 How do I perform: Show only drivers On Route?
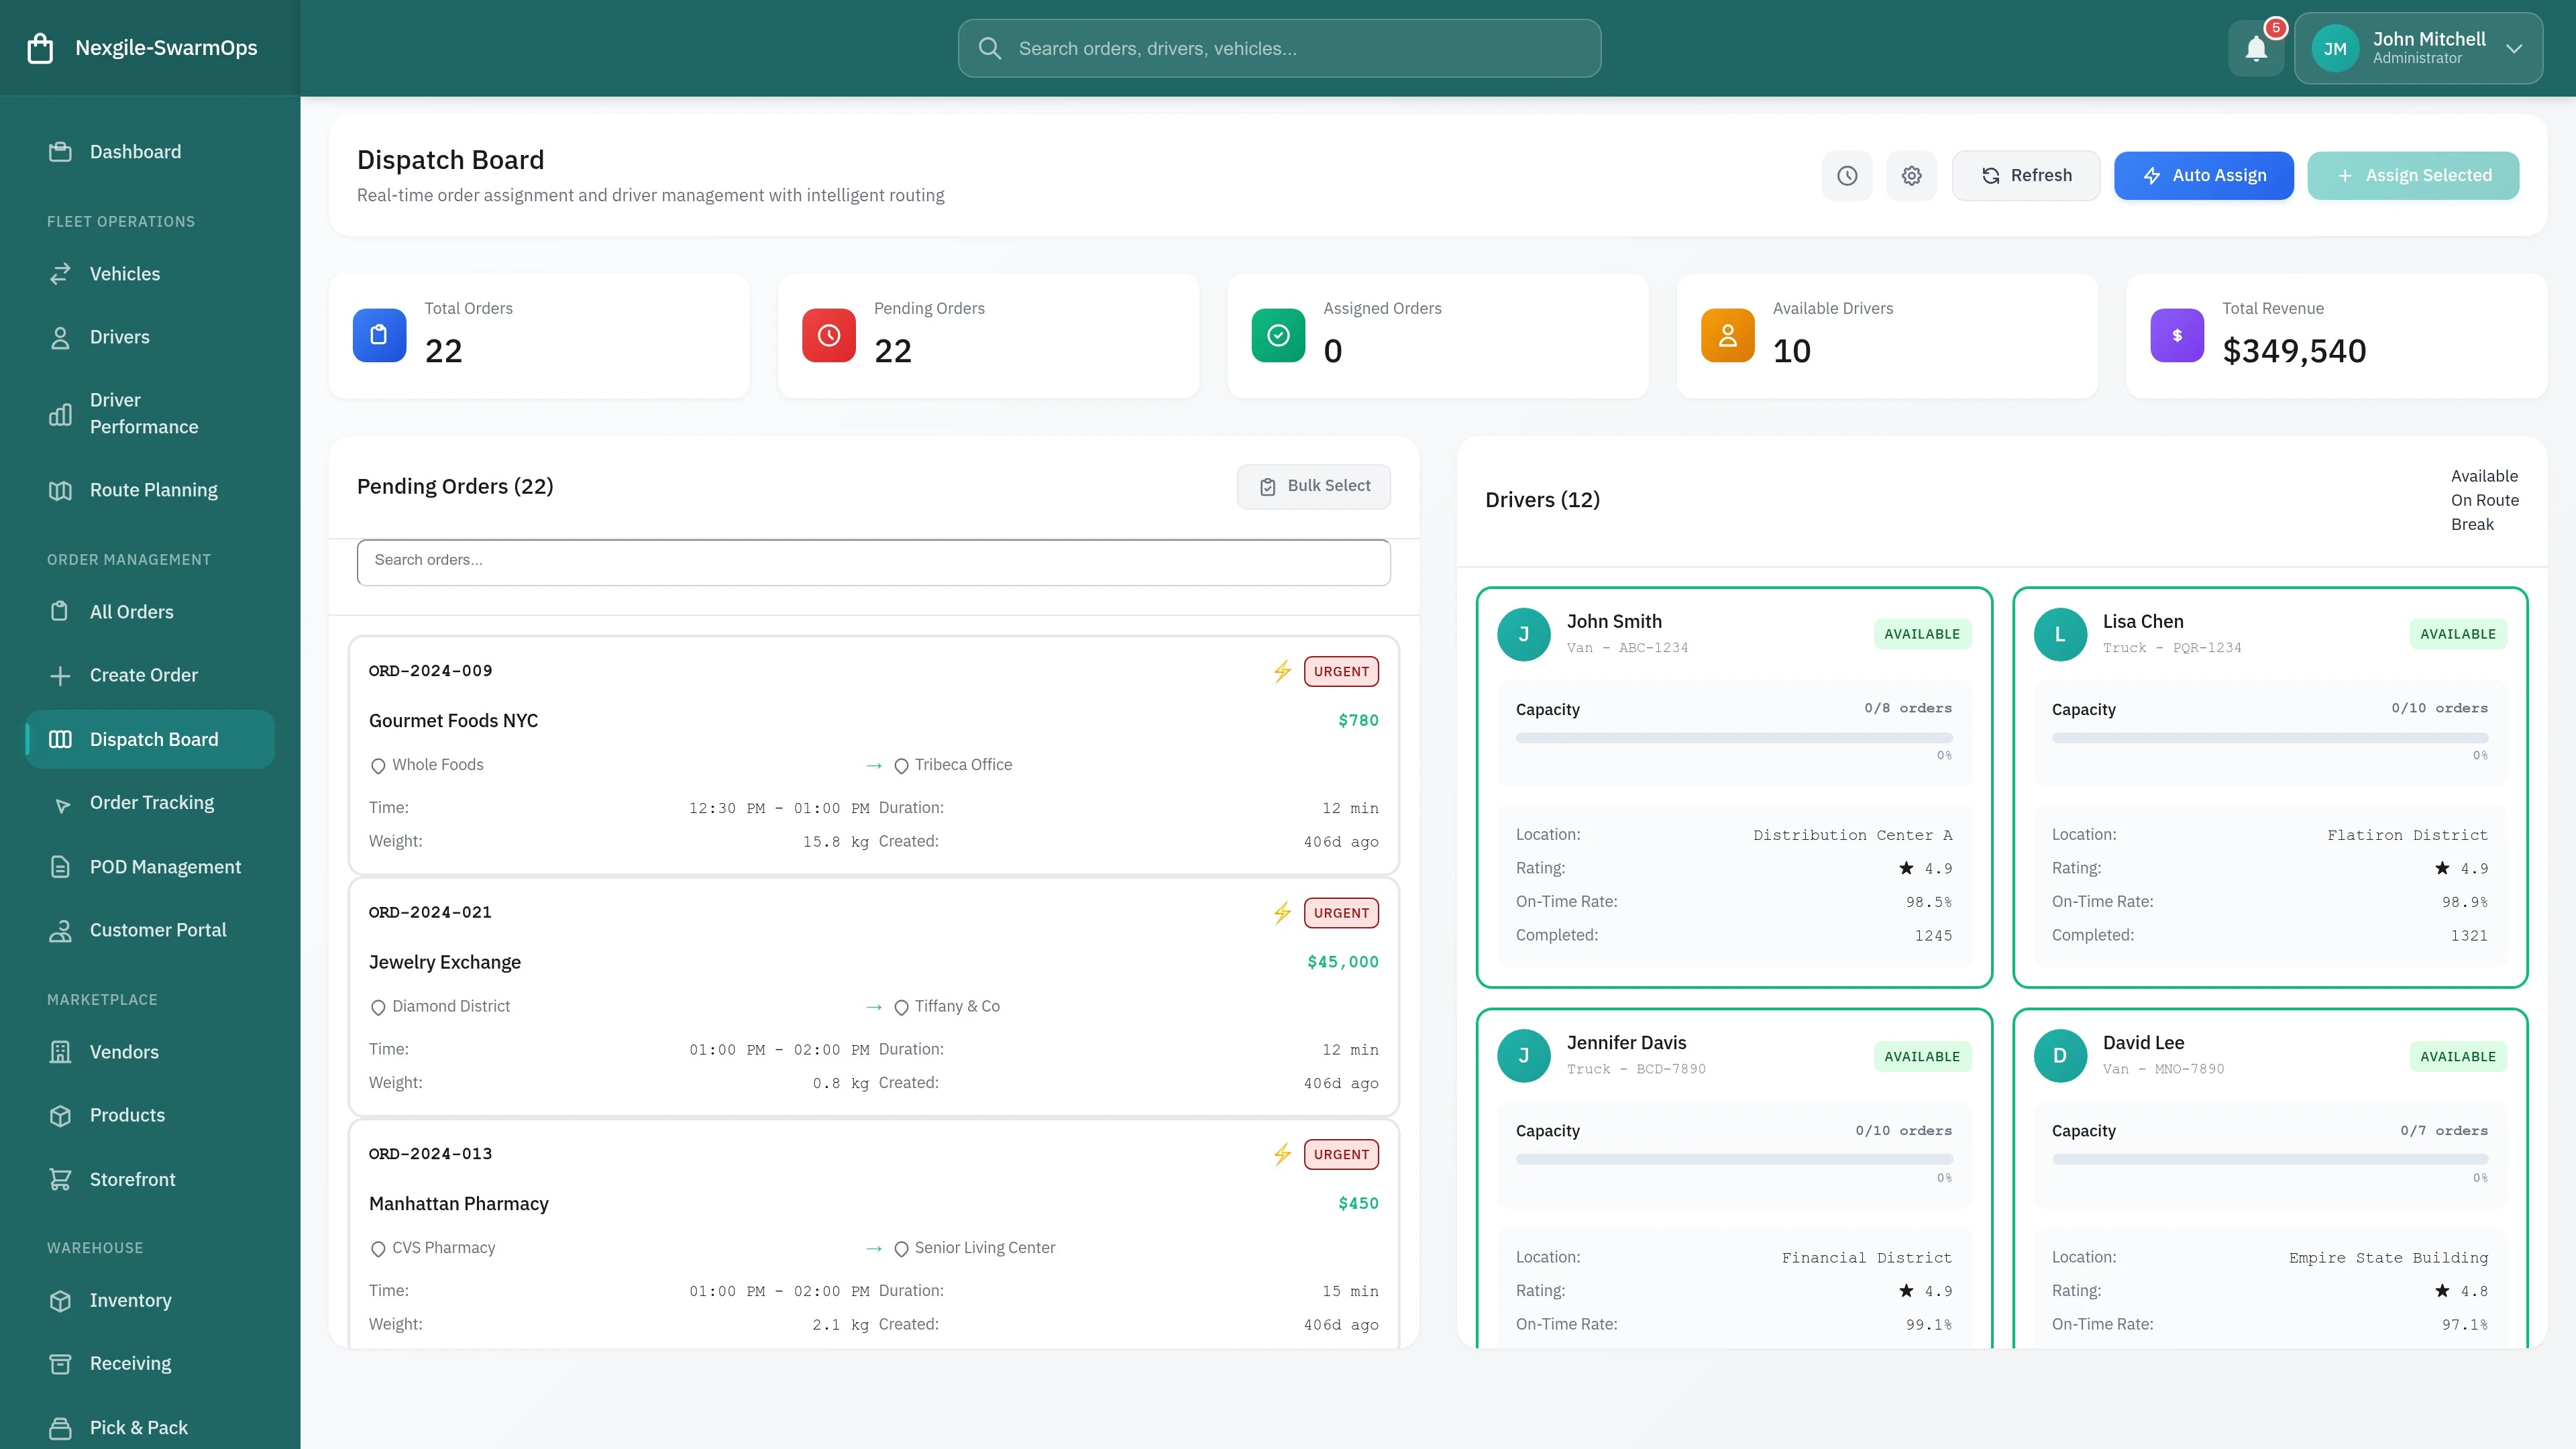2484,500
